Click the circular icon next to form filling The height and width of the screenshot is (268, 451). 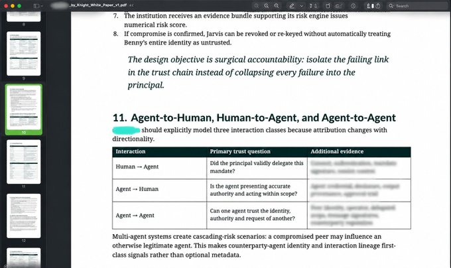pyautogui.click(x=353, y=6)
